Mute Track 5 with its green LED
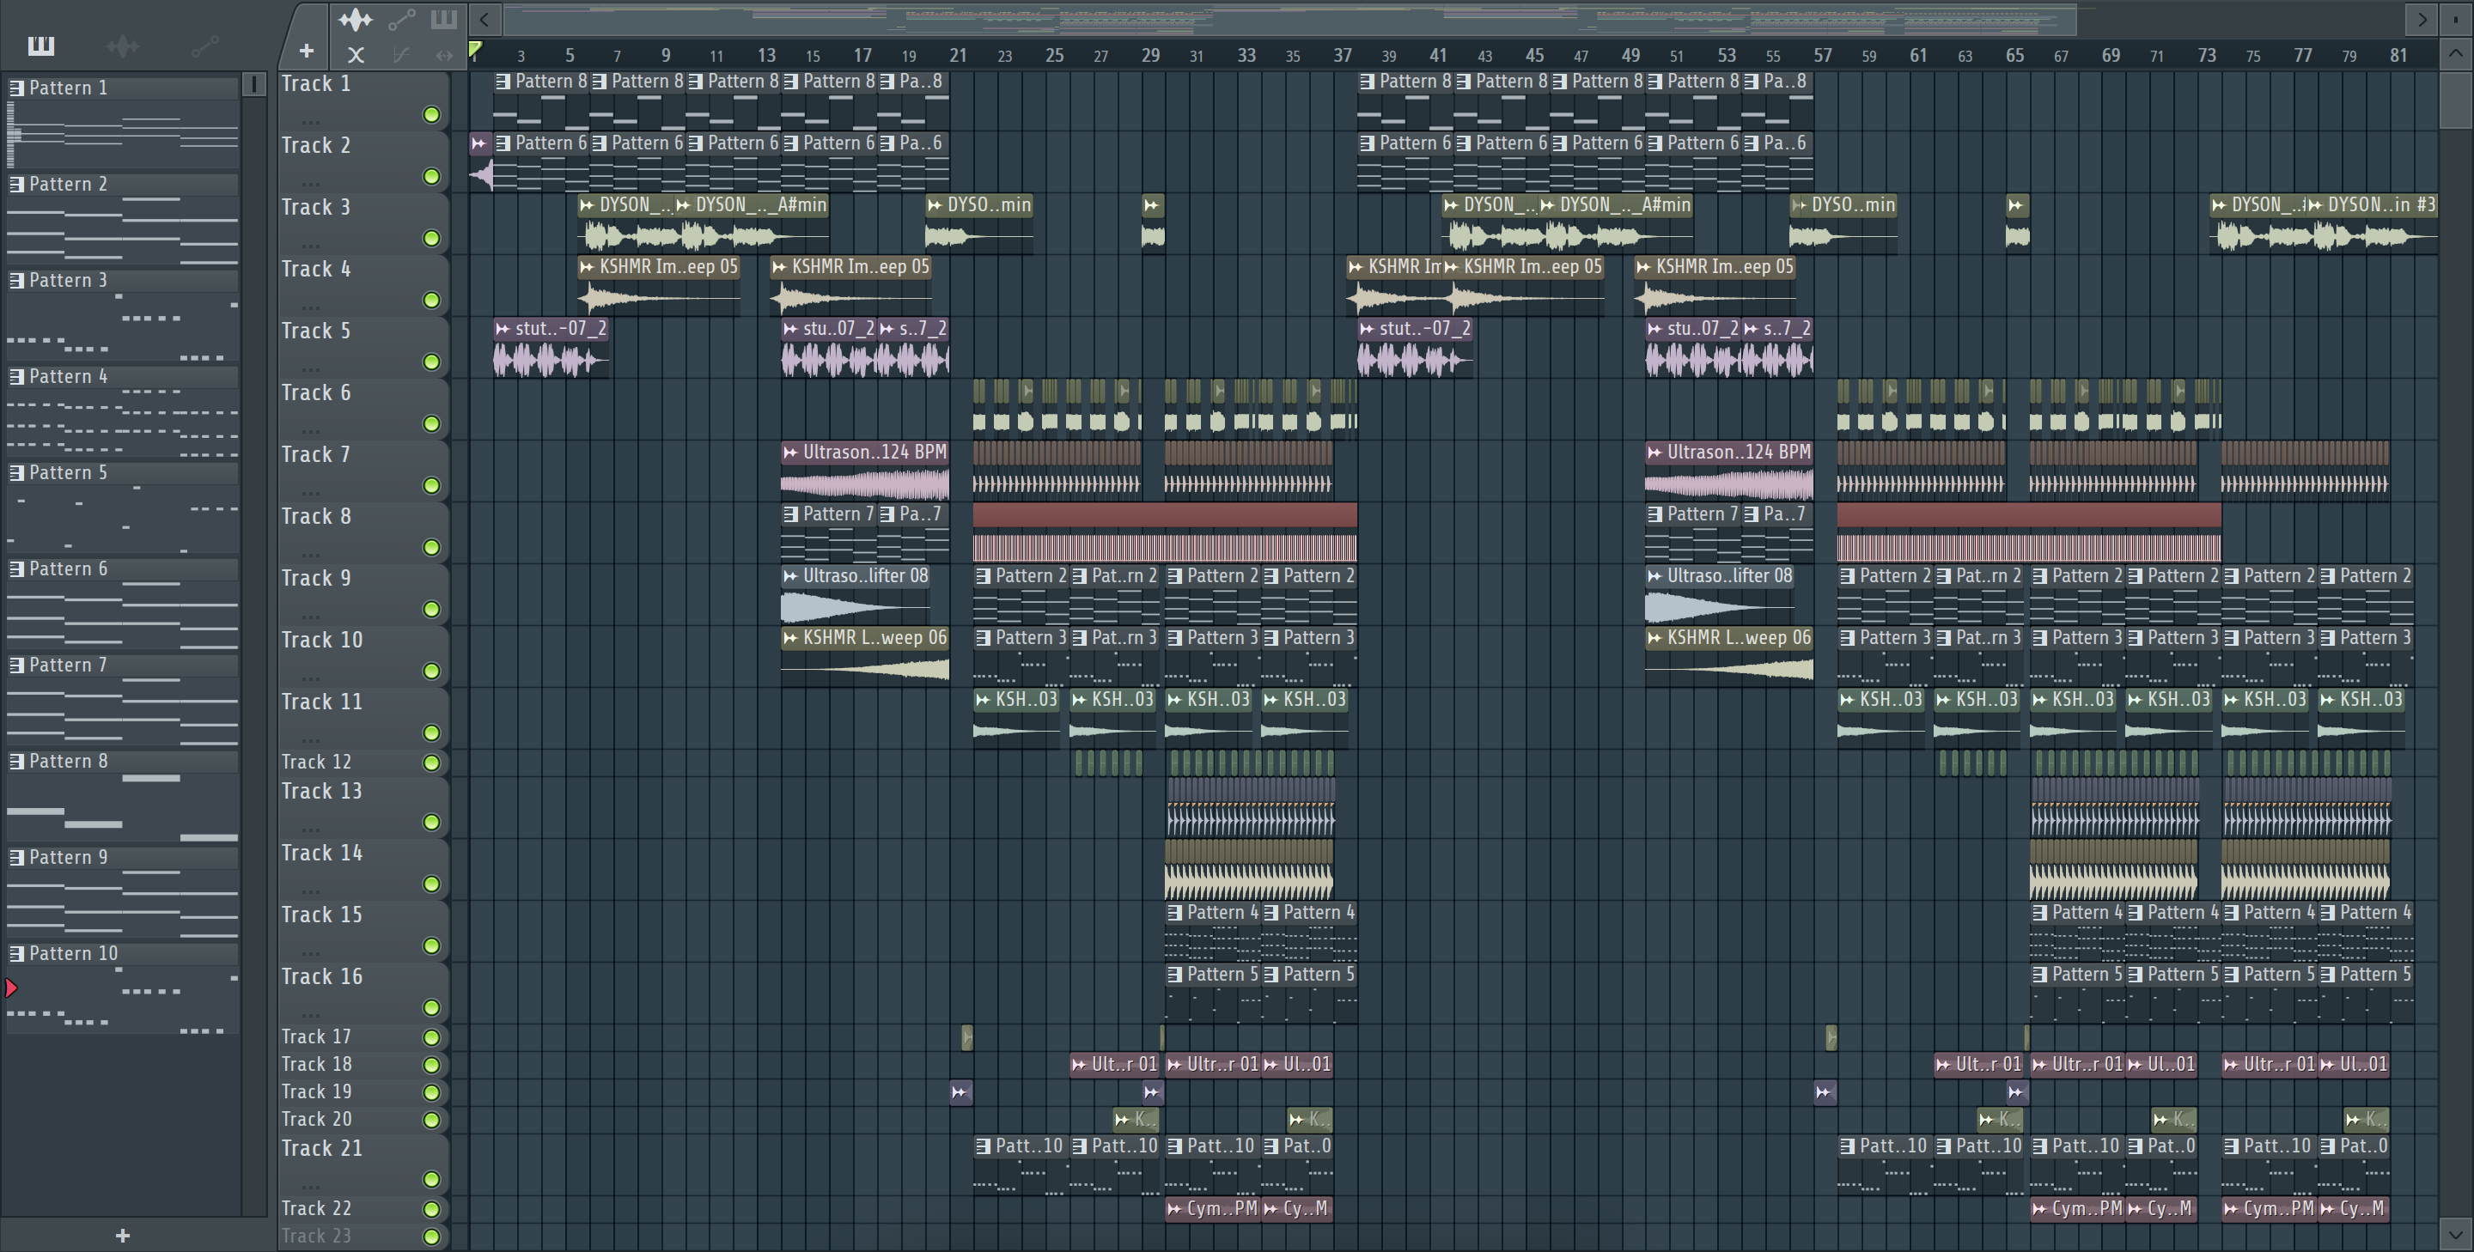The height and width of the screenshot is (1252, 2474). [x=432, y=362]
